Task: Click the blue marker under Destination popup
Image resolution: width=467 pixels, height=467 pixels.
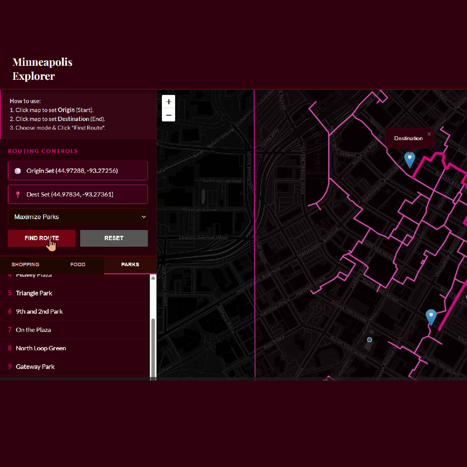Action: tap(409, 160)
